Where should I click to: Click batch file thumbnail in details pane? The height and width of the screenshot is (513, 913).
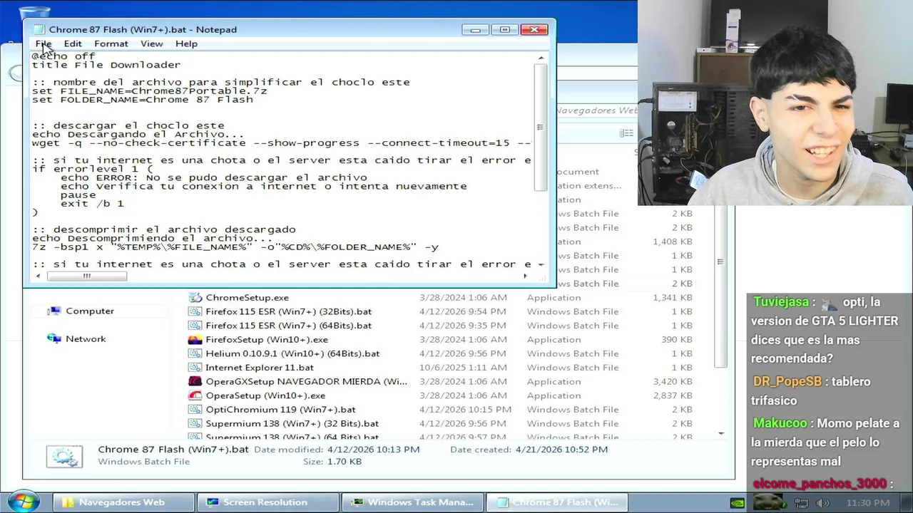click(64, 456)
